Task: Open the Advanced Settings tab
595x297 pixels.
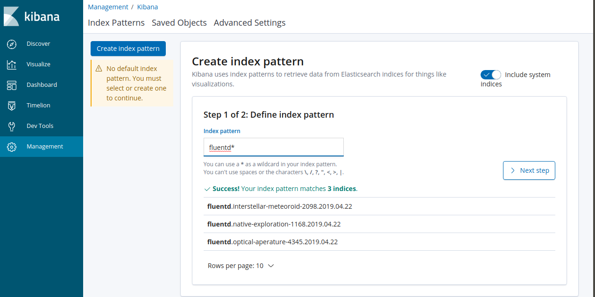Action: click(249, 22)
